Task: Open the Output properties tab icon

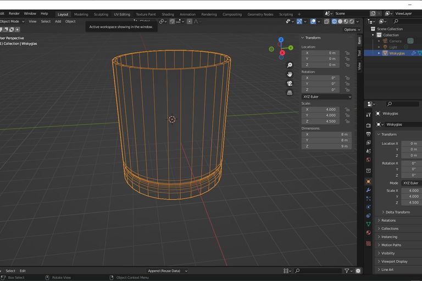Action: click(369, 134)
